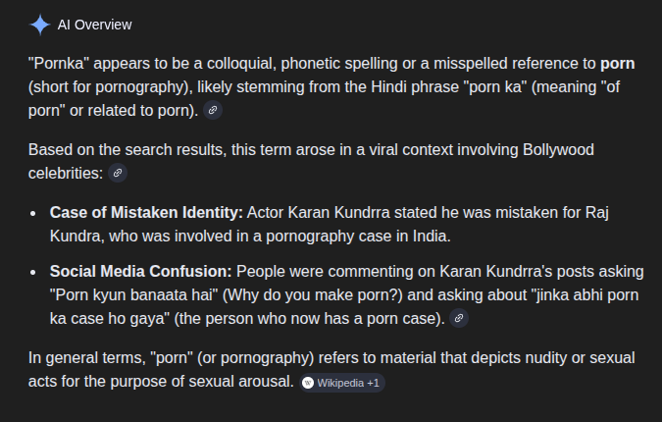Click the second bullet point marker
Image resolution: width=662 pixels, height=422 pixels.
pos(34,272)
